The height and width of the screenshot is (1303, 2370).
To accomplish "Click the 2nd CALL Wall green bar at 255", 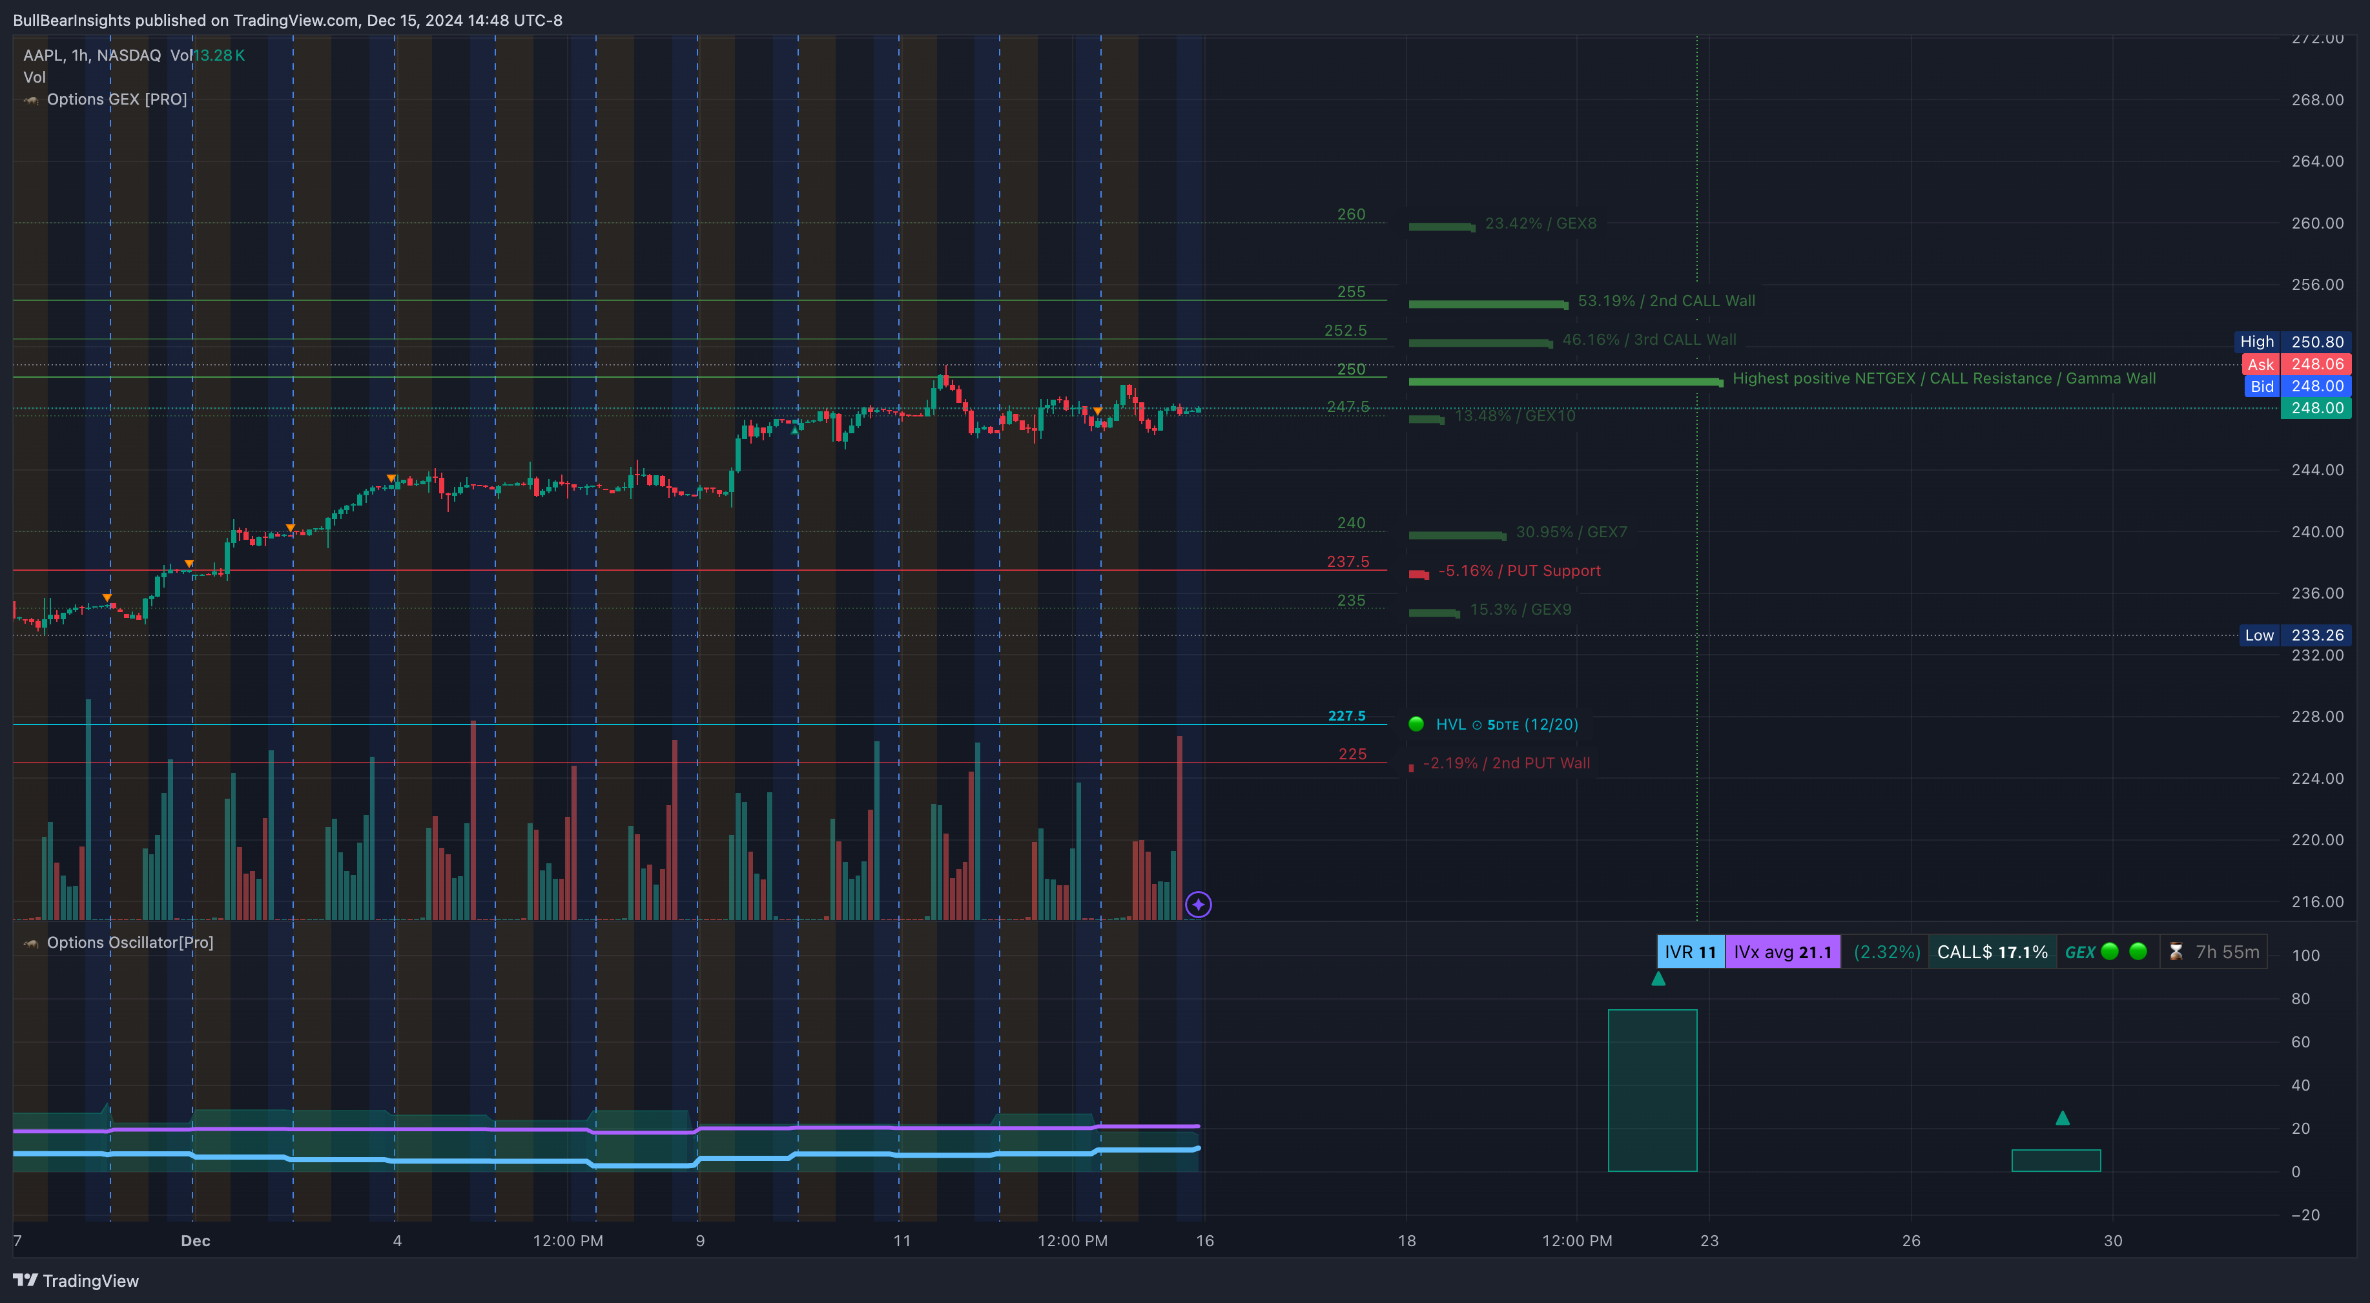I will [x=1488, y=305].
